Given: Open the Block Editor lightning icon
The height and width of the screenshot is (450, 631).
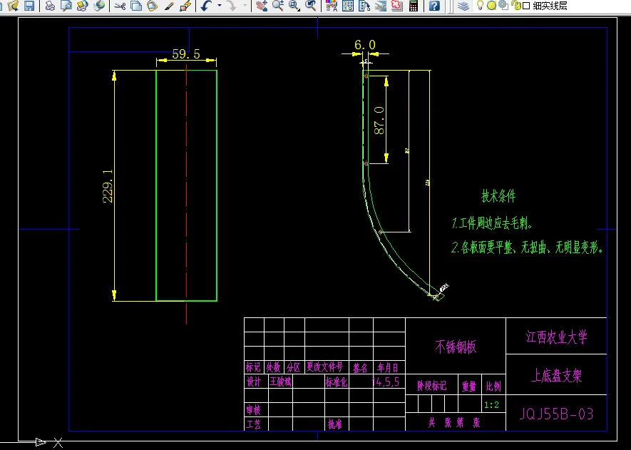Looking at the screenshot, I should click(185, 6).
